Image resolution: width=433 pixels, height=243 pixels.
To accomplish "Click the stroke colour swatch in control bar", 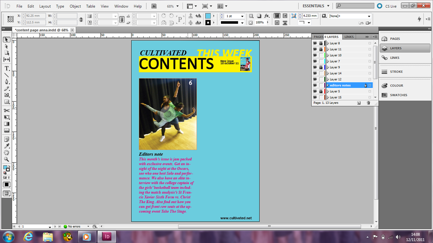I will 208,23.
